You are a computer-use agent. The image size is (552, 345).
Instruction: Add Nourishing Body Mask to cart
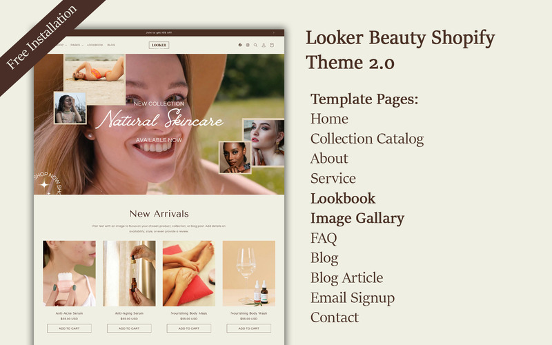tap(189, 328)
